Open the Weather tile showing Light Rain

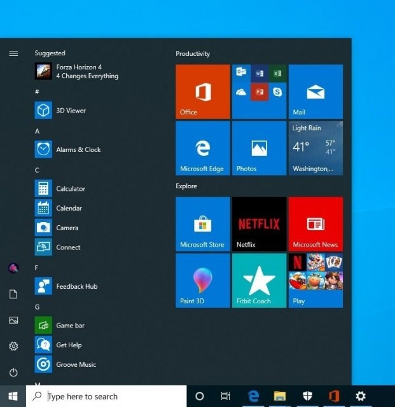tap(315, 148)
